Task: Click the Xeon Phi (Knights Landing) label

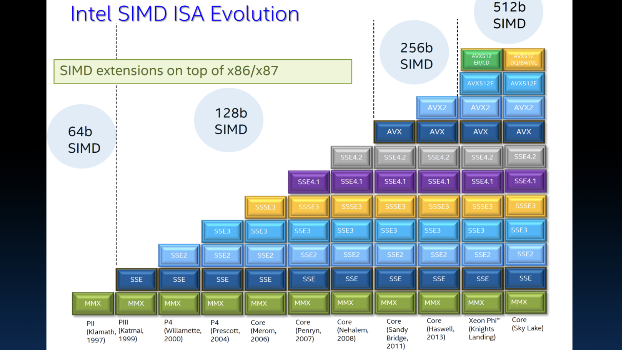Action: 484,329
